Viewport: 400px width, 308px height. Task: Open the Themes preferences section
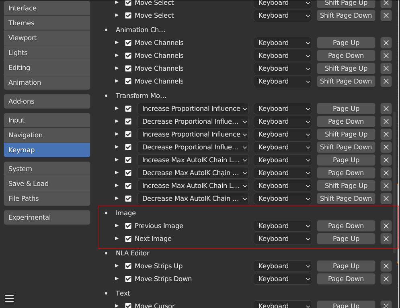pyautogui.click(x=47, y=23)
